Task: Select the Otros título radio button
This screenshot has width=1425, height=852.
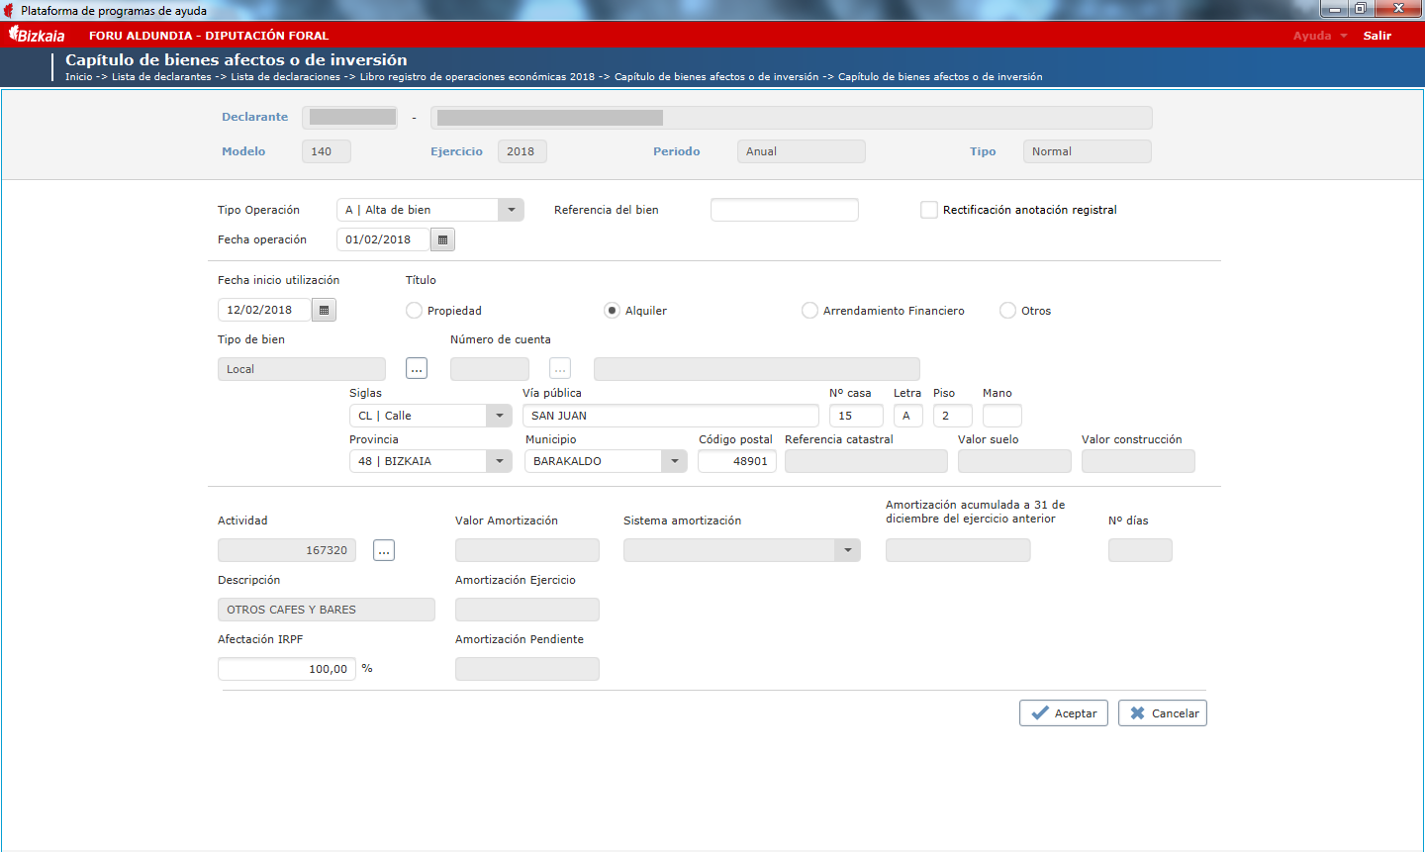Action: point(1007,311)
